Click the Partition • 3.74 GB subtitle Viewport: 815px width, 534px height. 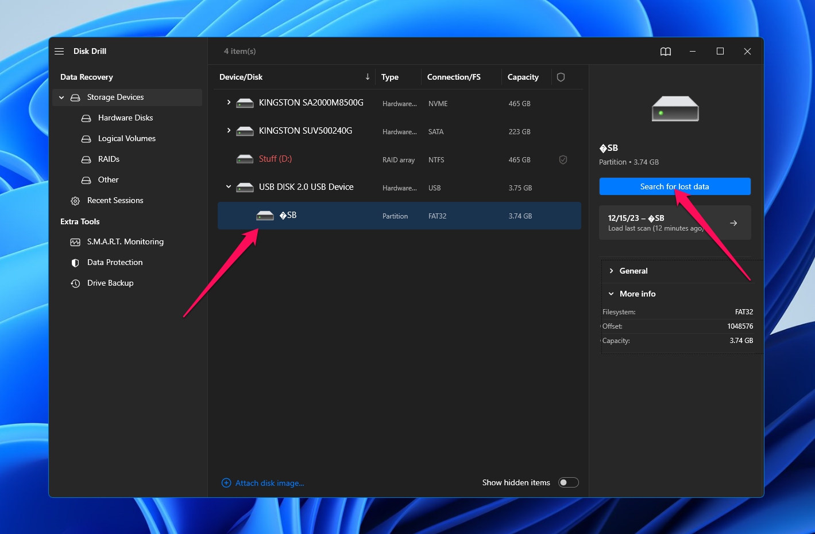[629, 162]
